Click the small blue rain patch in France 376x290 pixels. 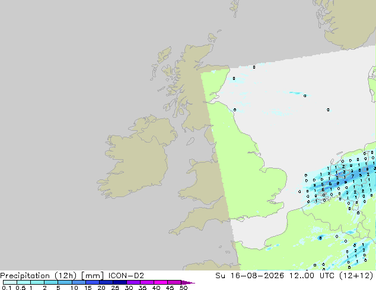point(320,238)
